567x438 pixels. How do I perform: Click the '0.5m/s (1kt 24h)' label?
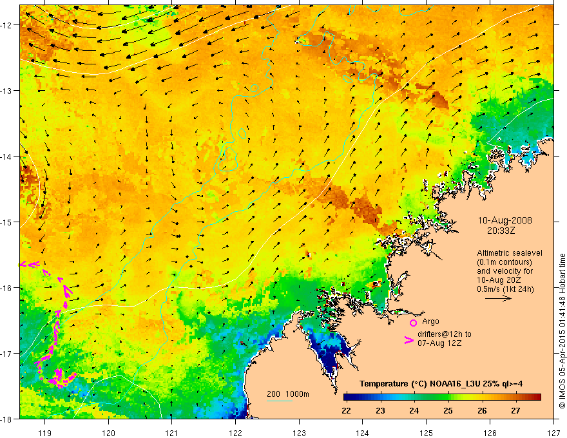[505, 289]
